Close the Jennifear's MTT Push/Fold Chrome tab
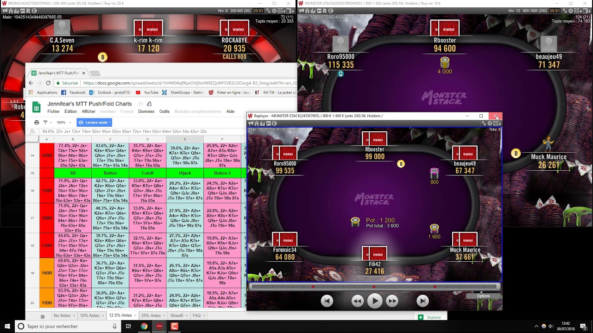Screen dimensions: 593x333 [83, 73]
